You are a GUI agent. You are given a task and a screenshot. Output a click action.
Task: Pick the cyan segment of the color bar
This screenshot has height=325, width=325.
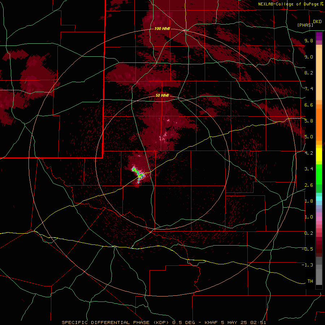coord(319,199)
